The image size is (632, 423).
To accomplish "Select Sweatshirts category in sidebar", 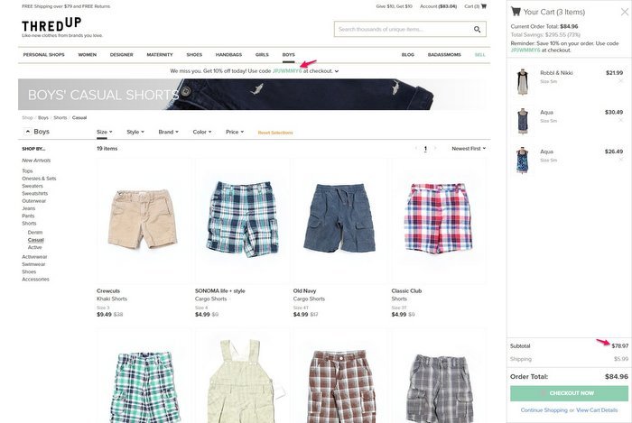I will (x=34, y=194).
